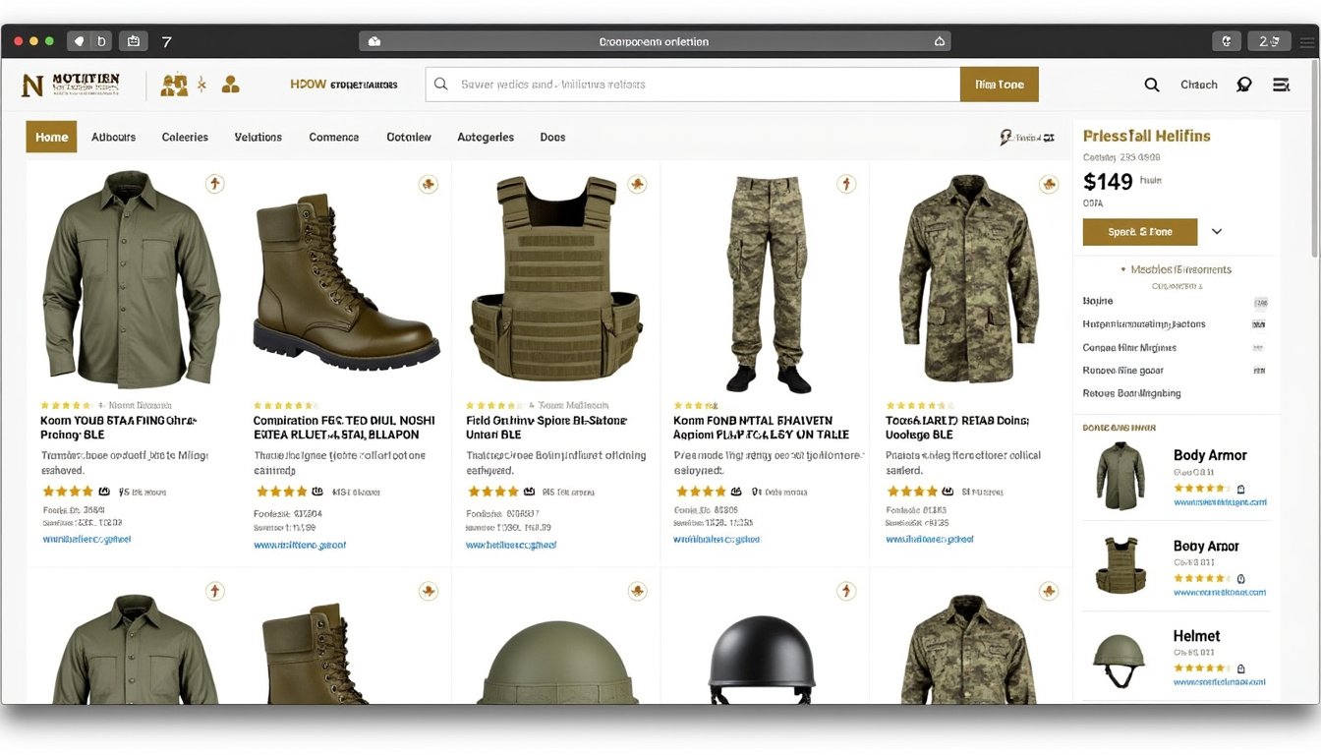
Task: Open the sidebar helmet thumbnail
Action: [1120, 660]
